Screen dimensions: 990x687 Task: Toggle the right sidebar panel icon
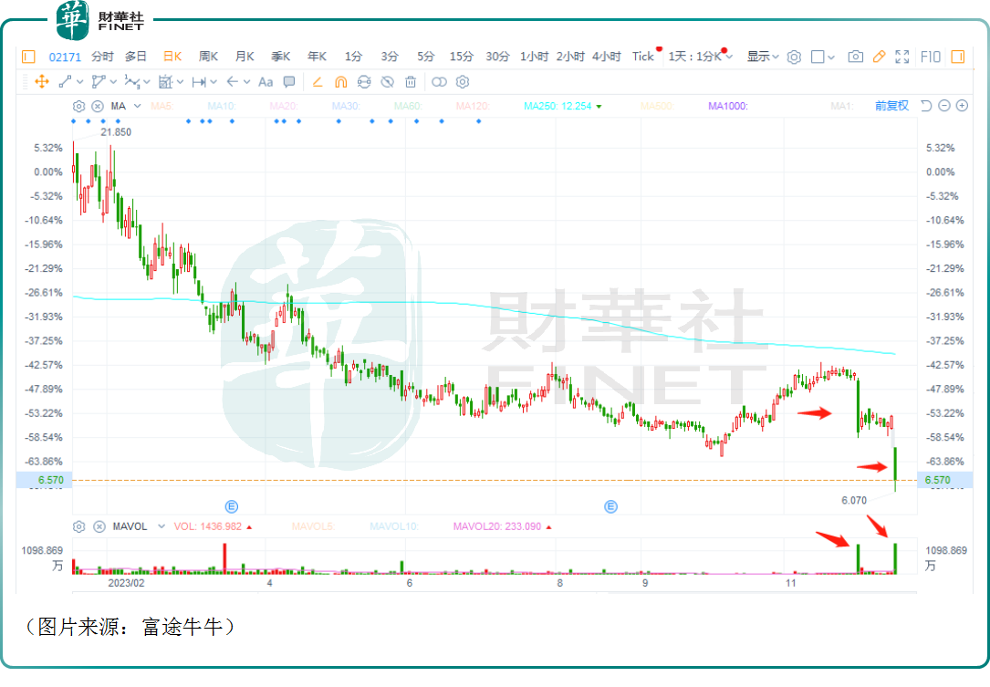point(958,57)
